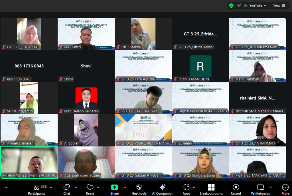Open Host tools shield menu
The image size is (292, 196).
point(139,189)
